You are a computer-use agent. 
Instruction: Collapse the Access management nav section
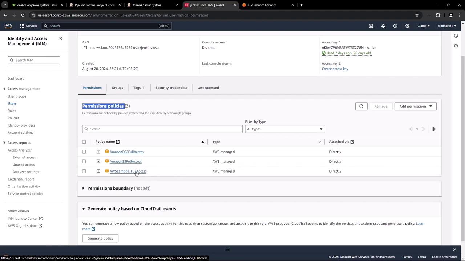[x=4, y=89]
